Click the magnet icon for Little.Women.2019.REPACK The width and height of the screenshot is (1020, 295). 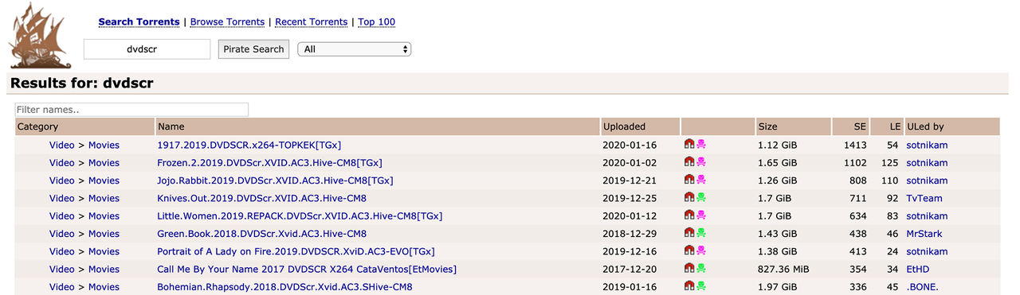pos(689,215)
